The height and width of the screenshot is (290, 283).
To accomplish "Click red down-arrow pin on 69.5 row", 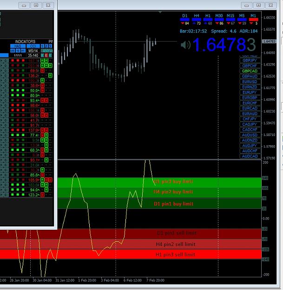I will coord(42,71).
